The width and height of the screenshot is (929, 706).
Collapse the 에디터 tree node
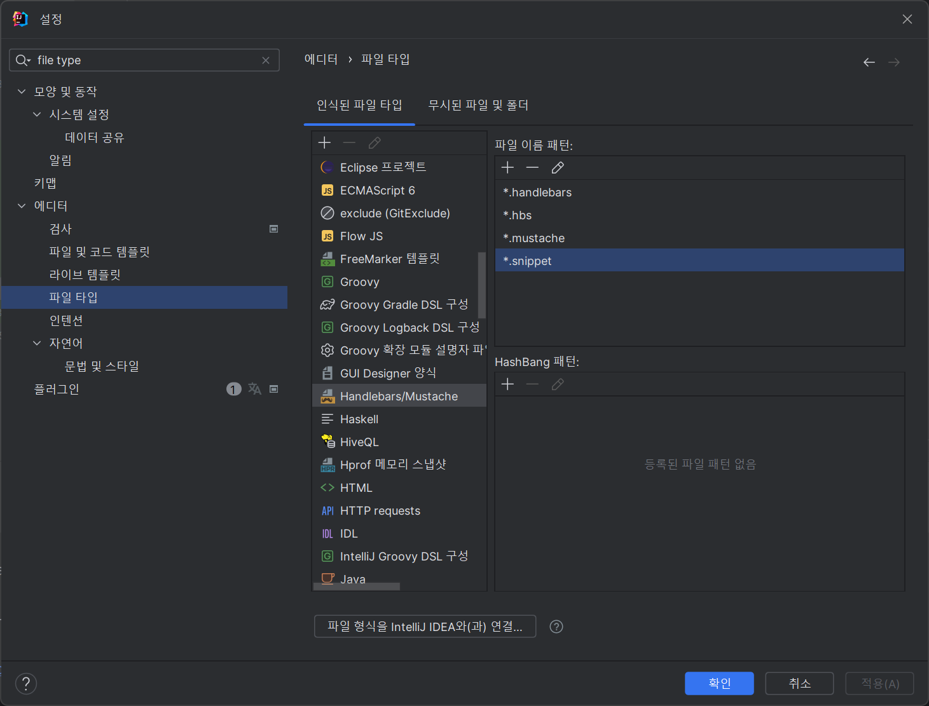[22, 206]
